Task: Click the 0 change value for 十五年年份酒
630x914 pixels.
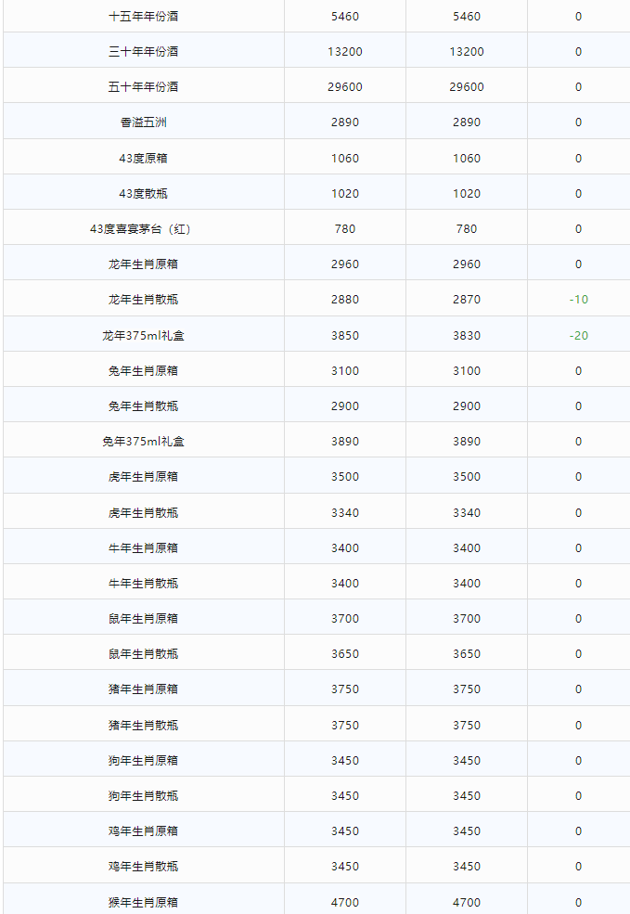Action: [x=579, y=17]
